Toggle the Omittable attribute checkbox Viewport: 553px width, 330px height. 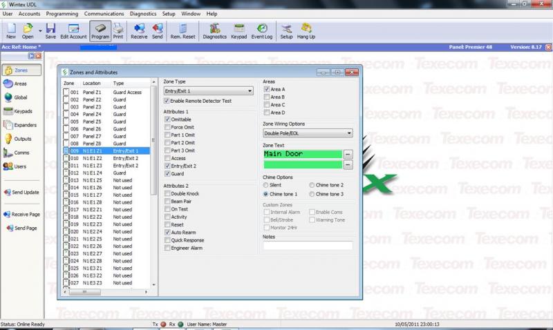click(167, 119)
